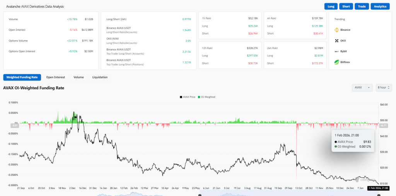Click the tooltip AVAX Price $9.83

pyautogui.click(x=367, y=142)
